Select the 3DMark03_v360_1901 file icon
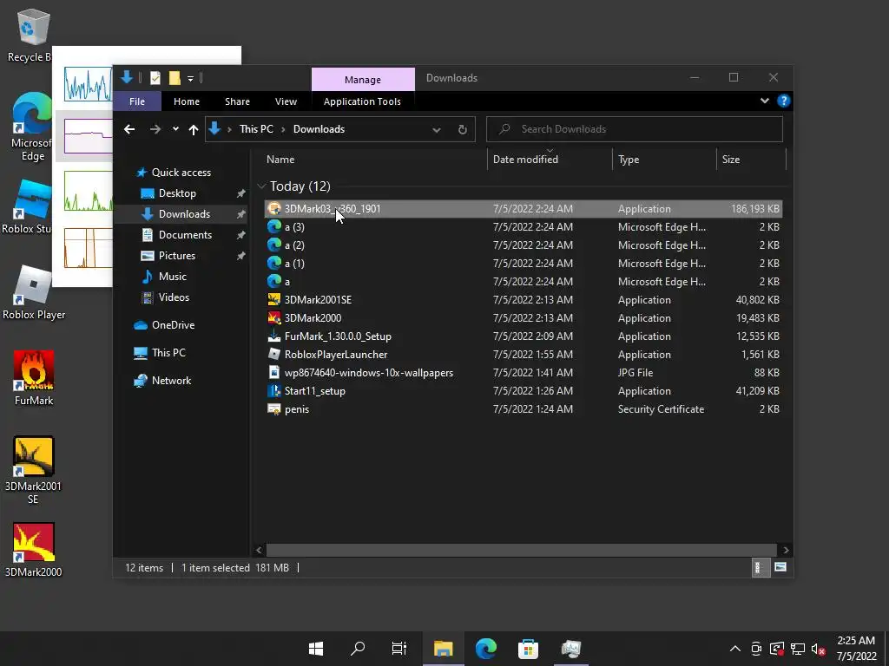The width and height of the screenshot is (889, 666). click(x=274, y=209)
